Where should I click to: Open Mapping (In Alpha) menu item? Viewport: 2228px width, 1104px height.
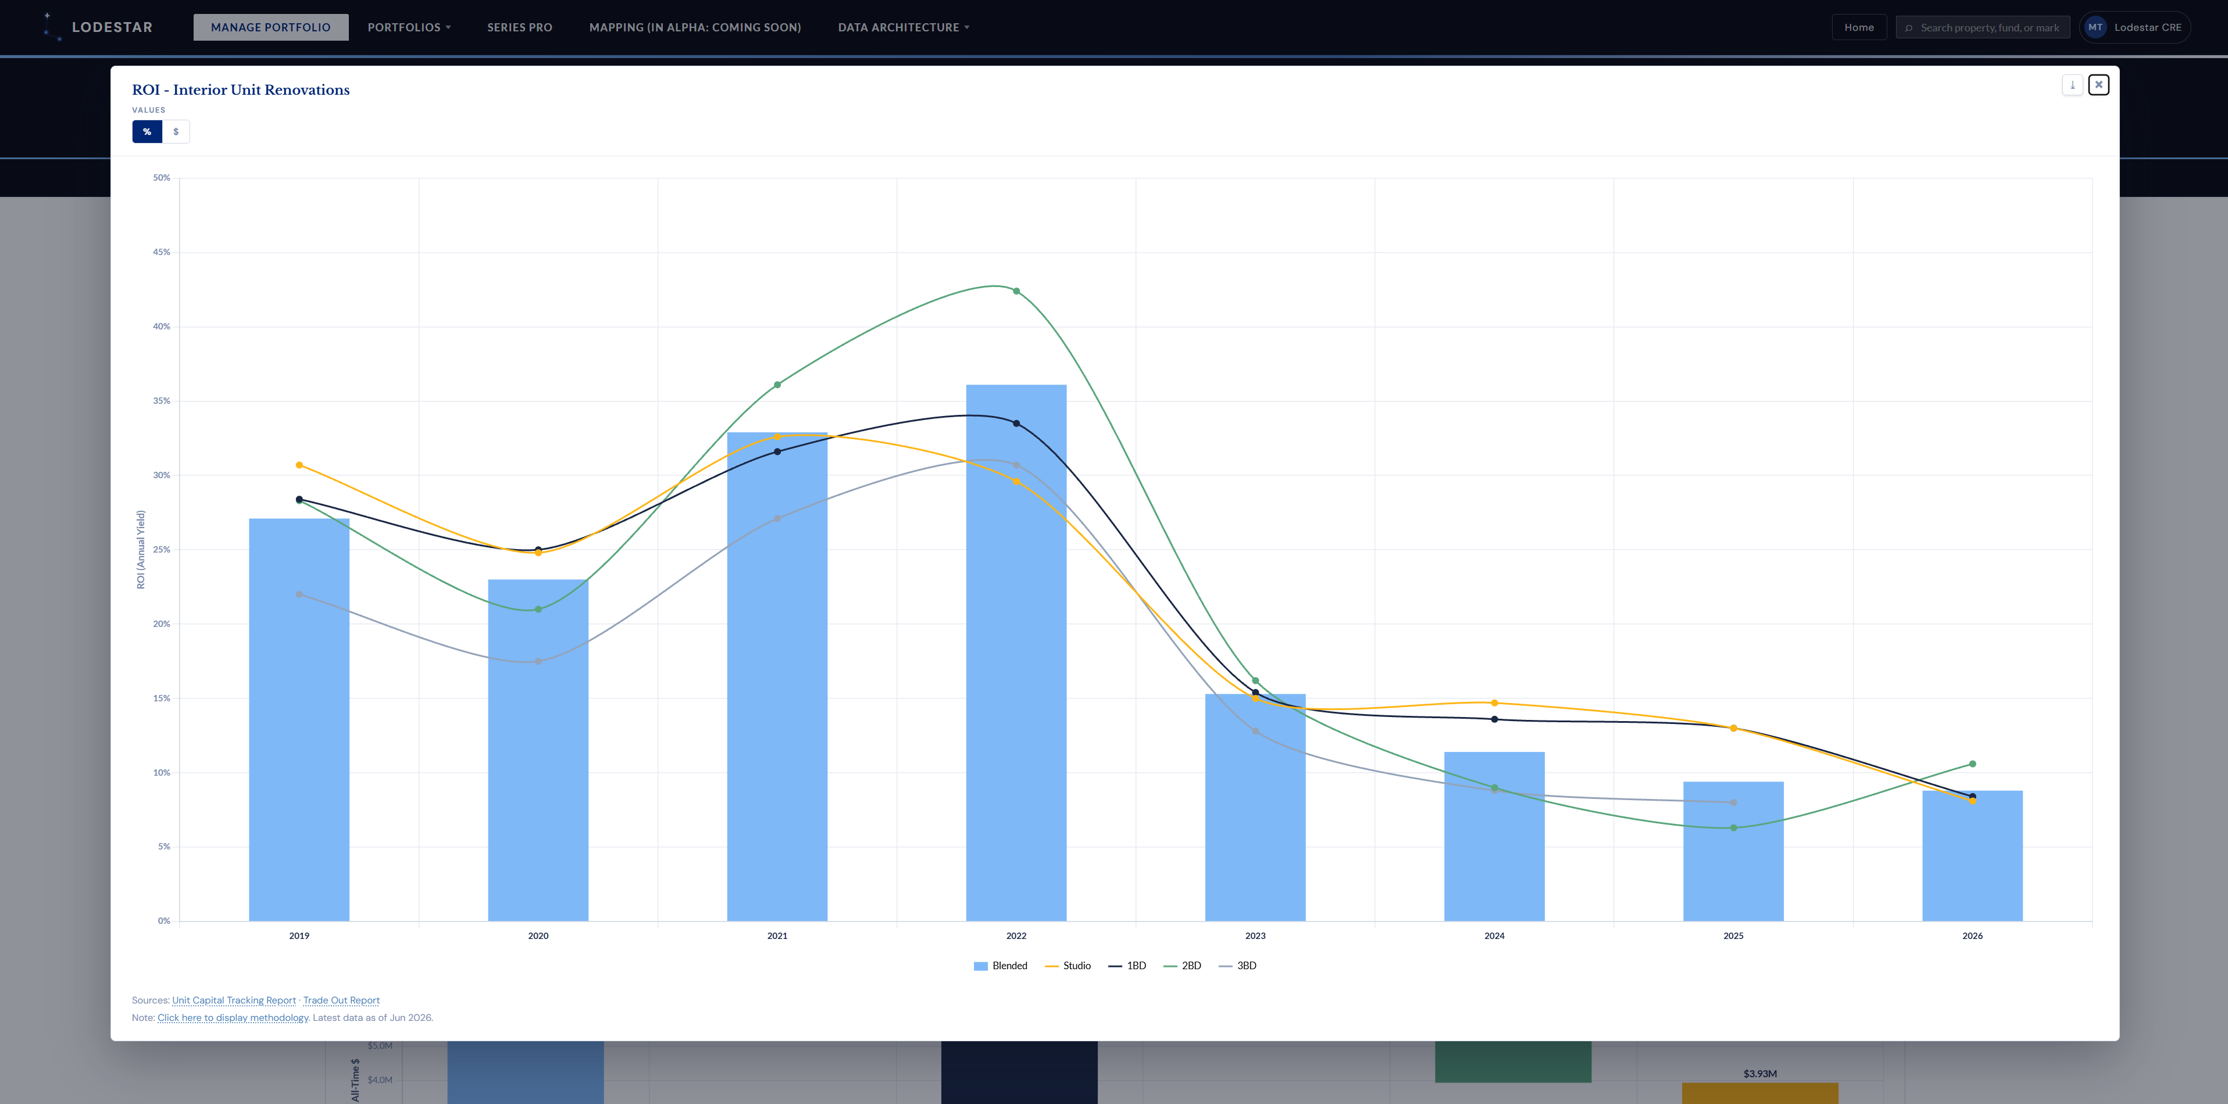[x=695, y=27]
